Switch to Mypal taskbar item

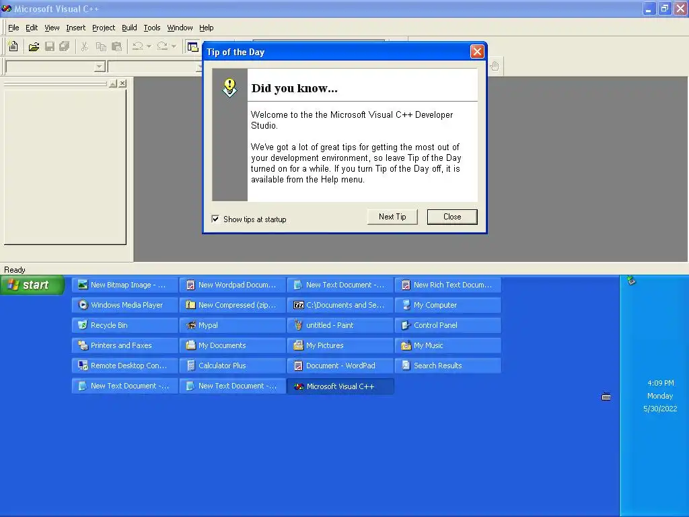(x=232, y=325)
